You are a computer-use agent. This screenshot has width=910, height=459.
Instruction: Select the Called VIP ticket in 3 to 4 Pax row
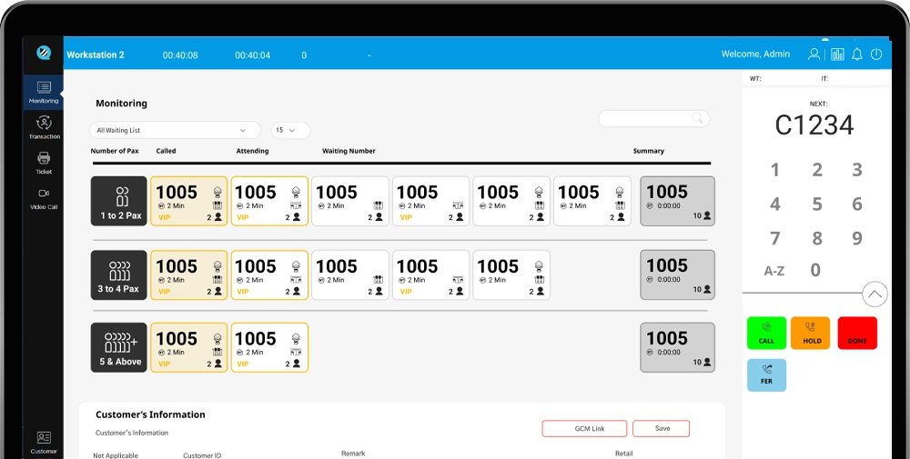tap(188, 274)
